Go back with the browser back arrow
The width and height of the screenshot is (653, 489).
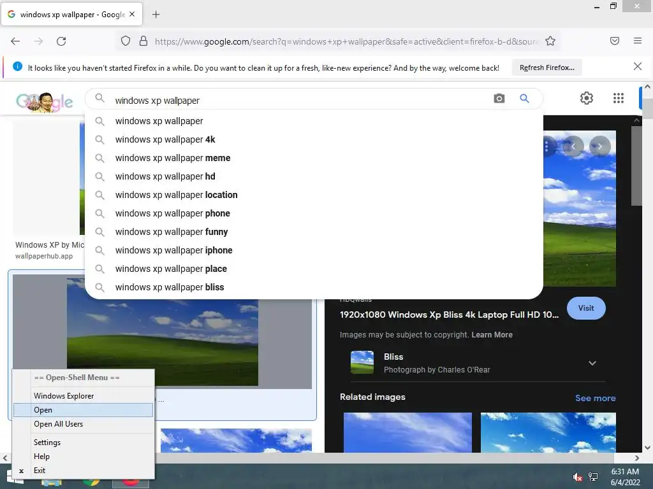point(15,41)
